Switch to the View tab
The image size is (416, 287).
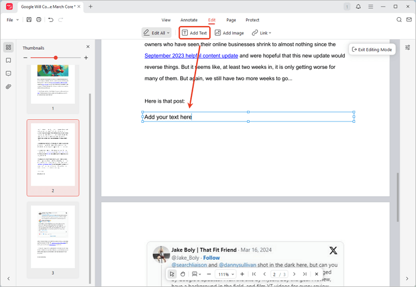click(x=166, y=20)
